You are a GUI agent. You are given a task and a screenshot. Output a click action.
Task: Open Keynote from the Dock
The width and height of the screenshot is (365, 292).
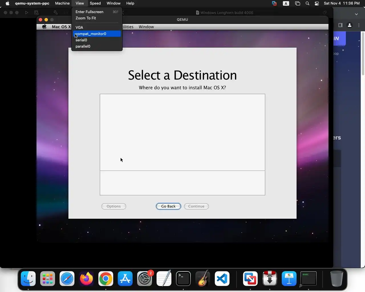pyautogui.click(x=289, y=279)
